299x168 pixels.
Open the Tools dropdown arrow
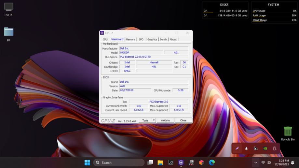coord(154,120)
